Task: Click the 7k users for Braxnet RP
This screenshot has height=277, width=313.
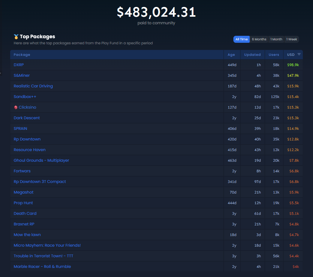Action: (x=277, y=224)
